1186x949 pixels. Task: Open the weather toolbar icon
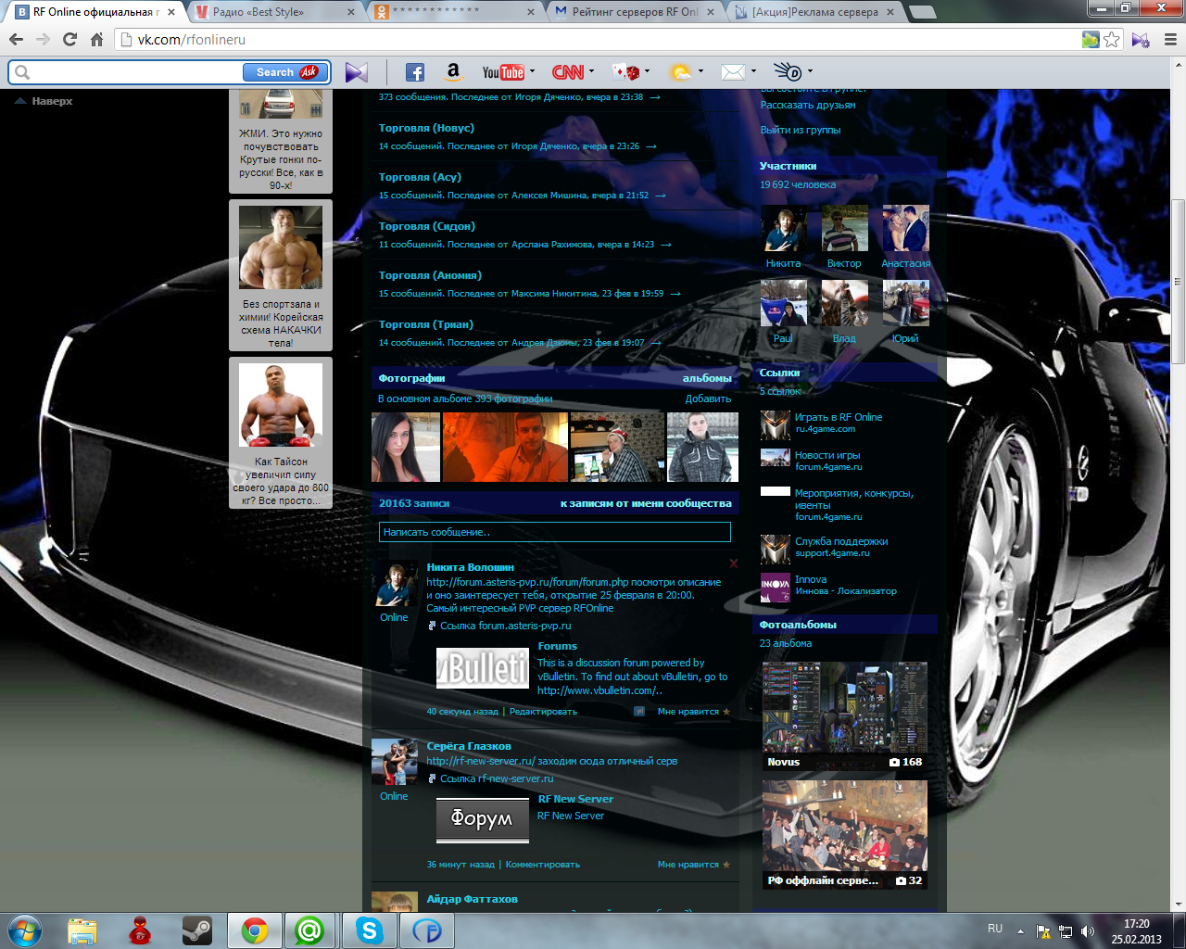680,72
